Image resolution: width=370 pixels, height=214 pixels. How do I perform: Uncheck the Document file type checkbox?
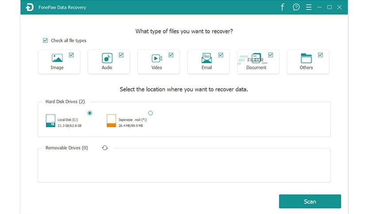pyautogui.click(x=270, y=55)
